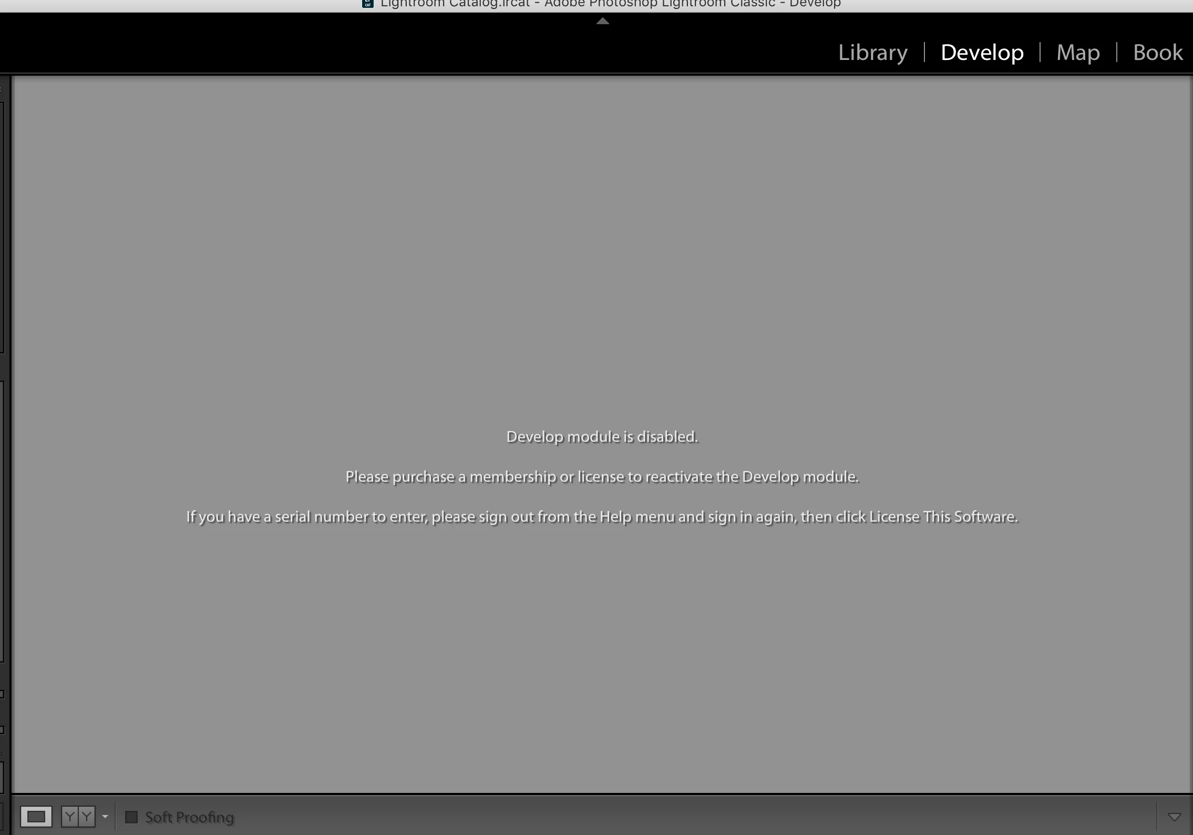Switch to the Library module
This screenshot has width=1193, height=835.
[872, 53]
